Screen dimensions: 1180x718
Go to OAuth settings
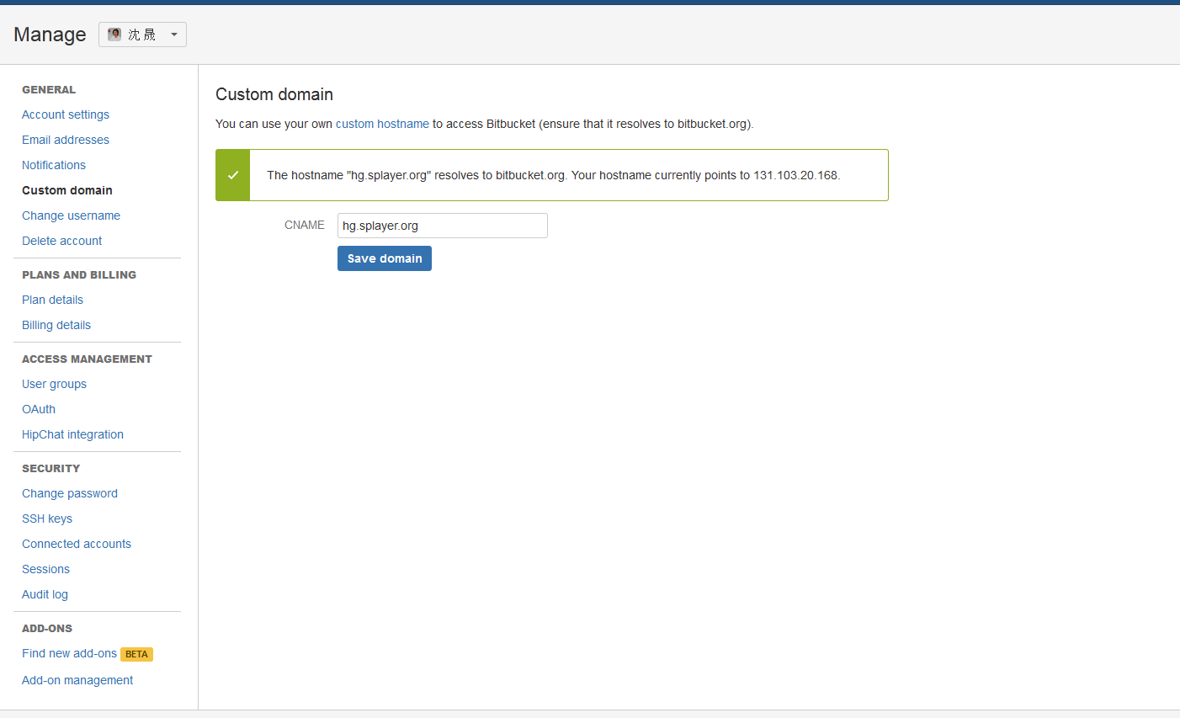click(x=39, y=409)
